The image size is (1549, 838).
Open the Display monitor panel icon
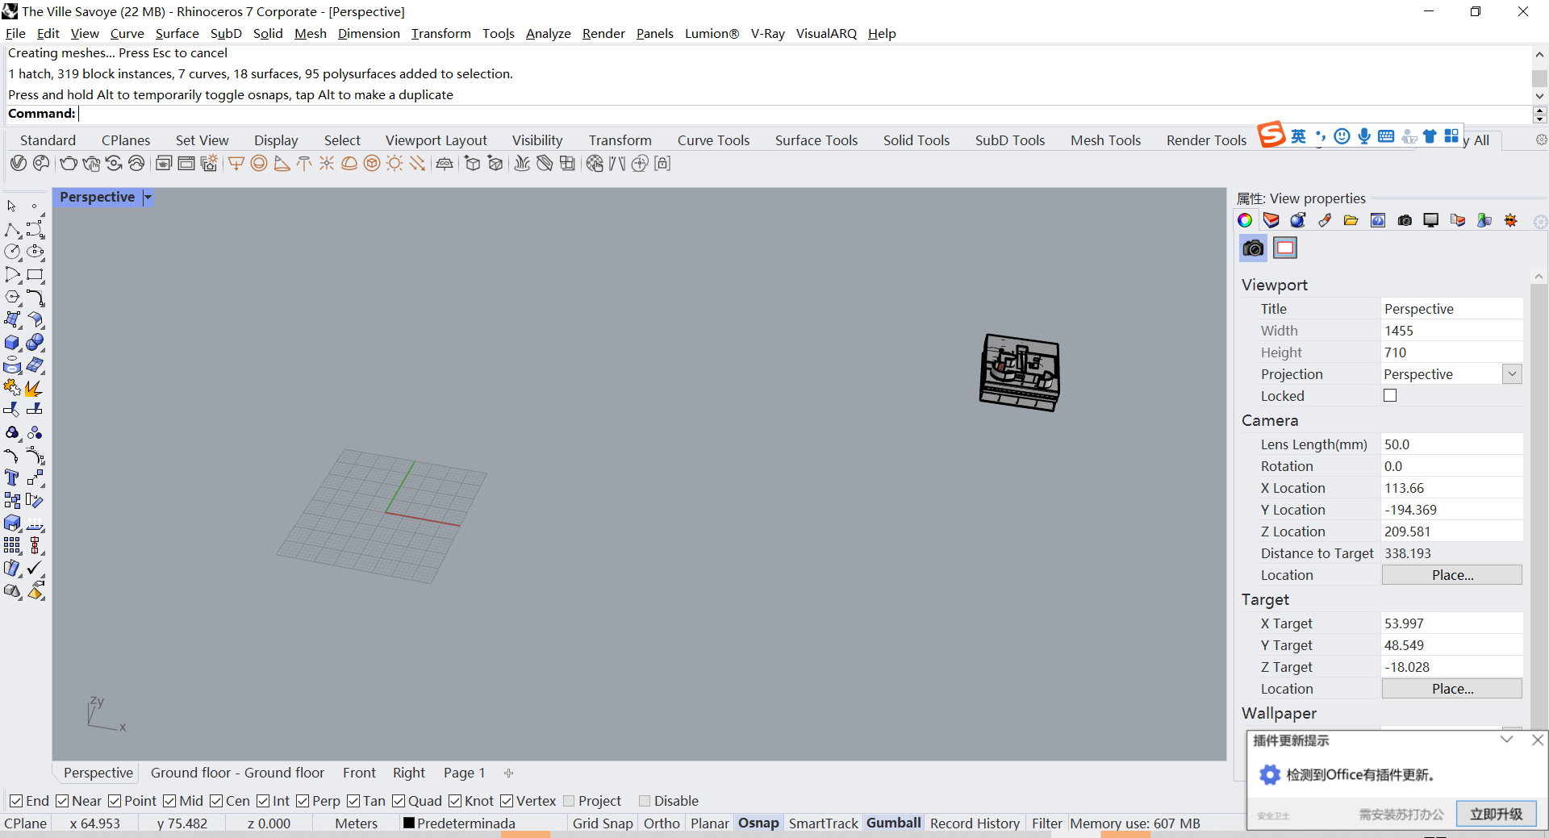tap(1431, 220)
